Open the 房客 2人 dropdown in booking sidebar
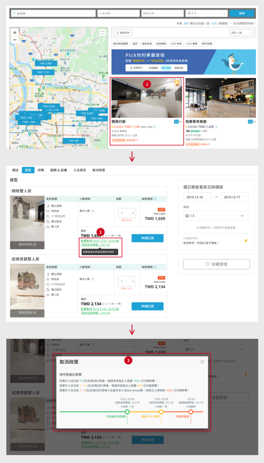 click(216, 216)
